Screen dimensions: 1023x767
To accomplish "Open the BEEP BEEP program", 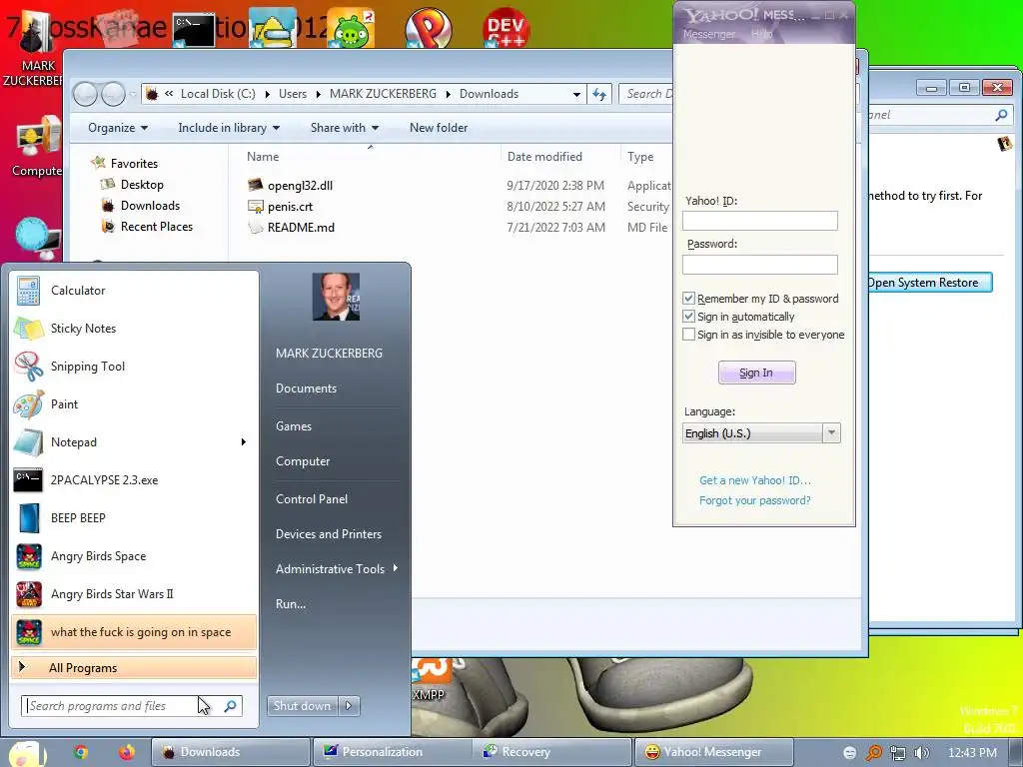I will (134, 518).
